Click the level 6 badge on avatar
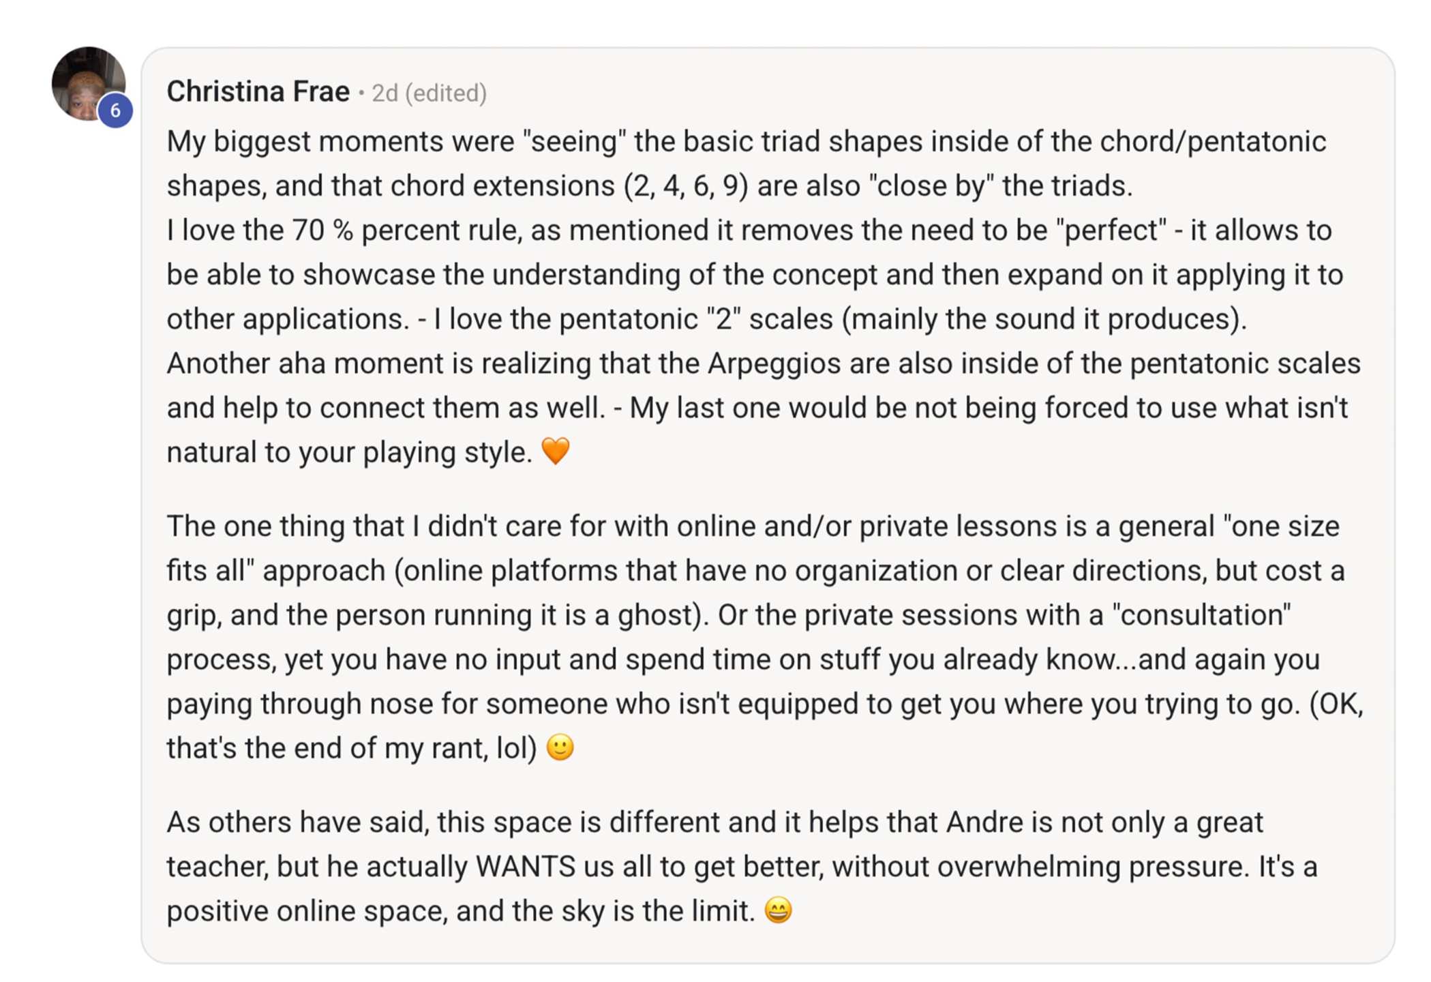Screen dimensions: 1431x982 tap(115, 110)
